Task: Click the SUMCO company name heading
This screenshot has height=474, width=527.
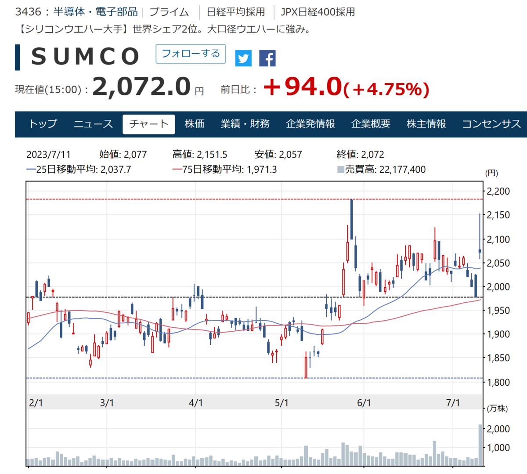Action: click(85, 57)
